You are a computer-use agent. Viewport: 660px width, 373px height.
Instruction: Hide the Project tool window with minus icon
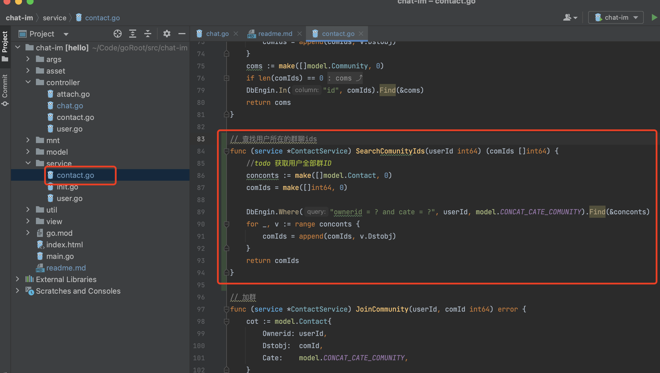point(182,34)
